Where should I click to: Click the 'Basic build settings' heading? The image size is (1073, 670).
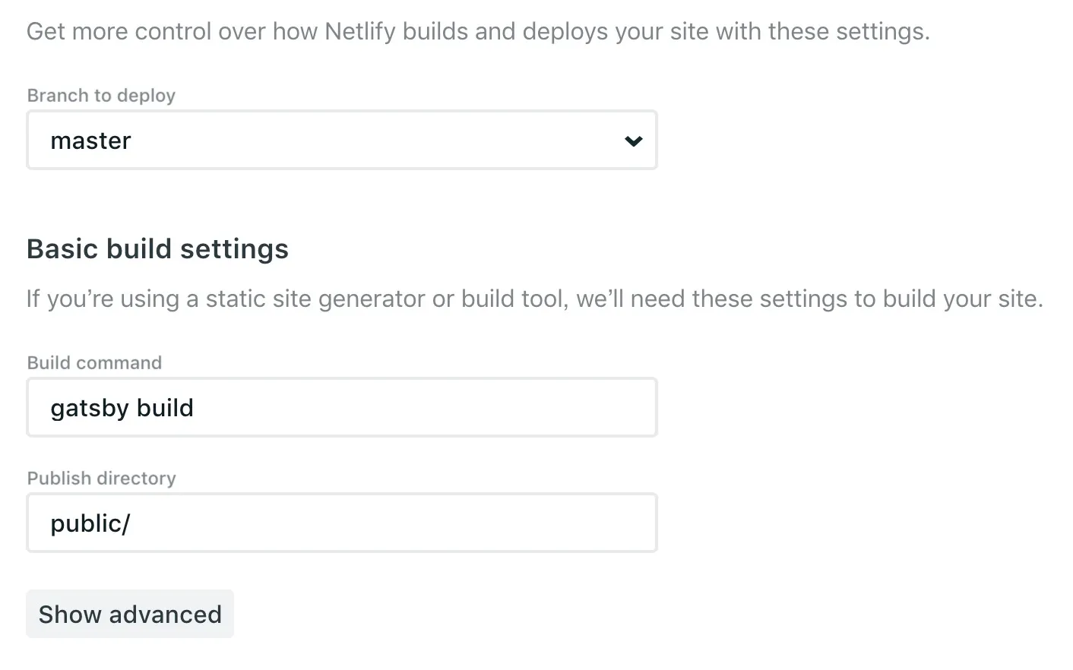[157, 249]
